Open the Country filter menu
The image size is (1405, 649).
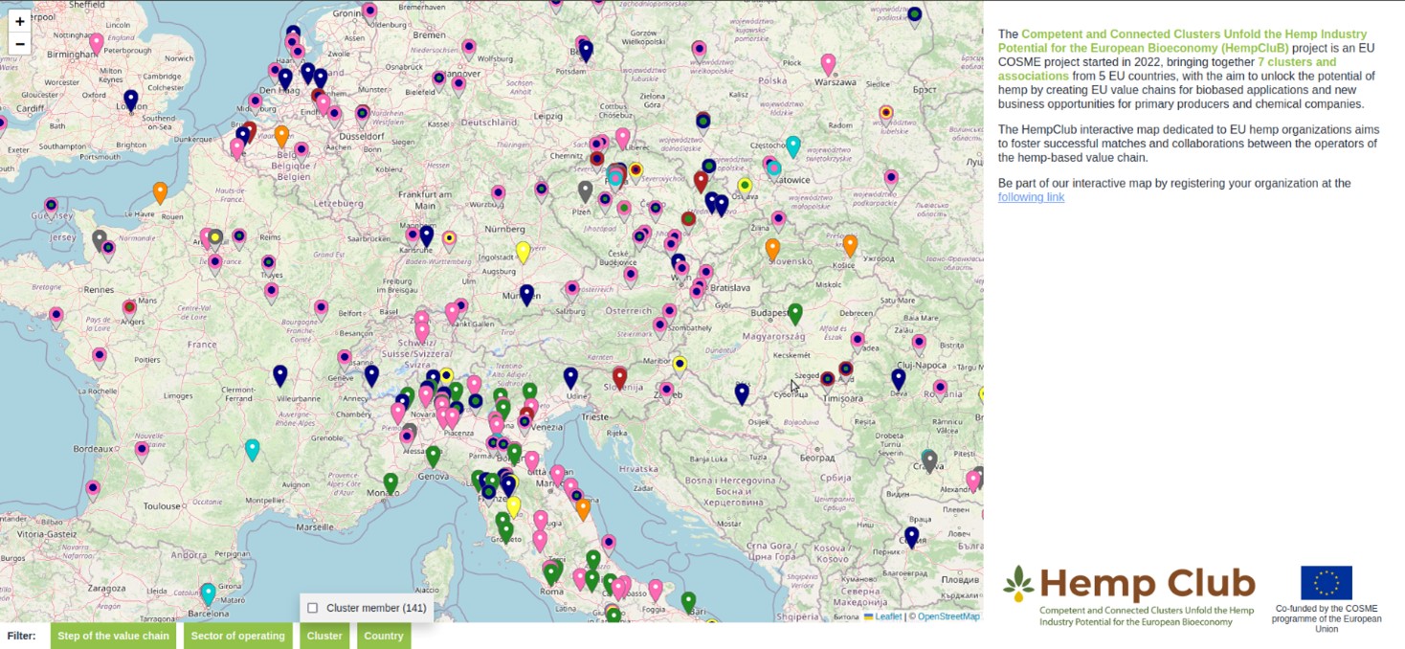click(x=384, y=636)
